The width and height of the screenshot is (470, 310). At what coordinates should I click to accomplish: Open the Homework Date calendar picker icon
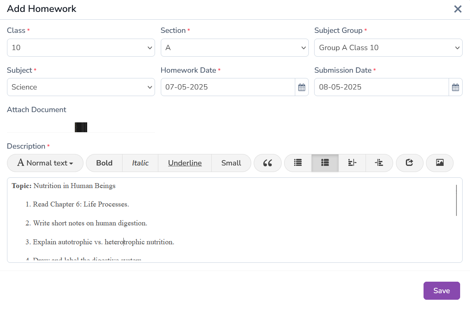click(x=302, y=87)
